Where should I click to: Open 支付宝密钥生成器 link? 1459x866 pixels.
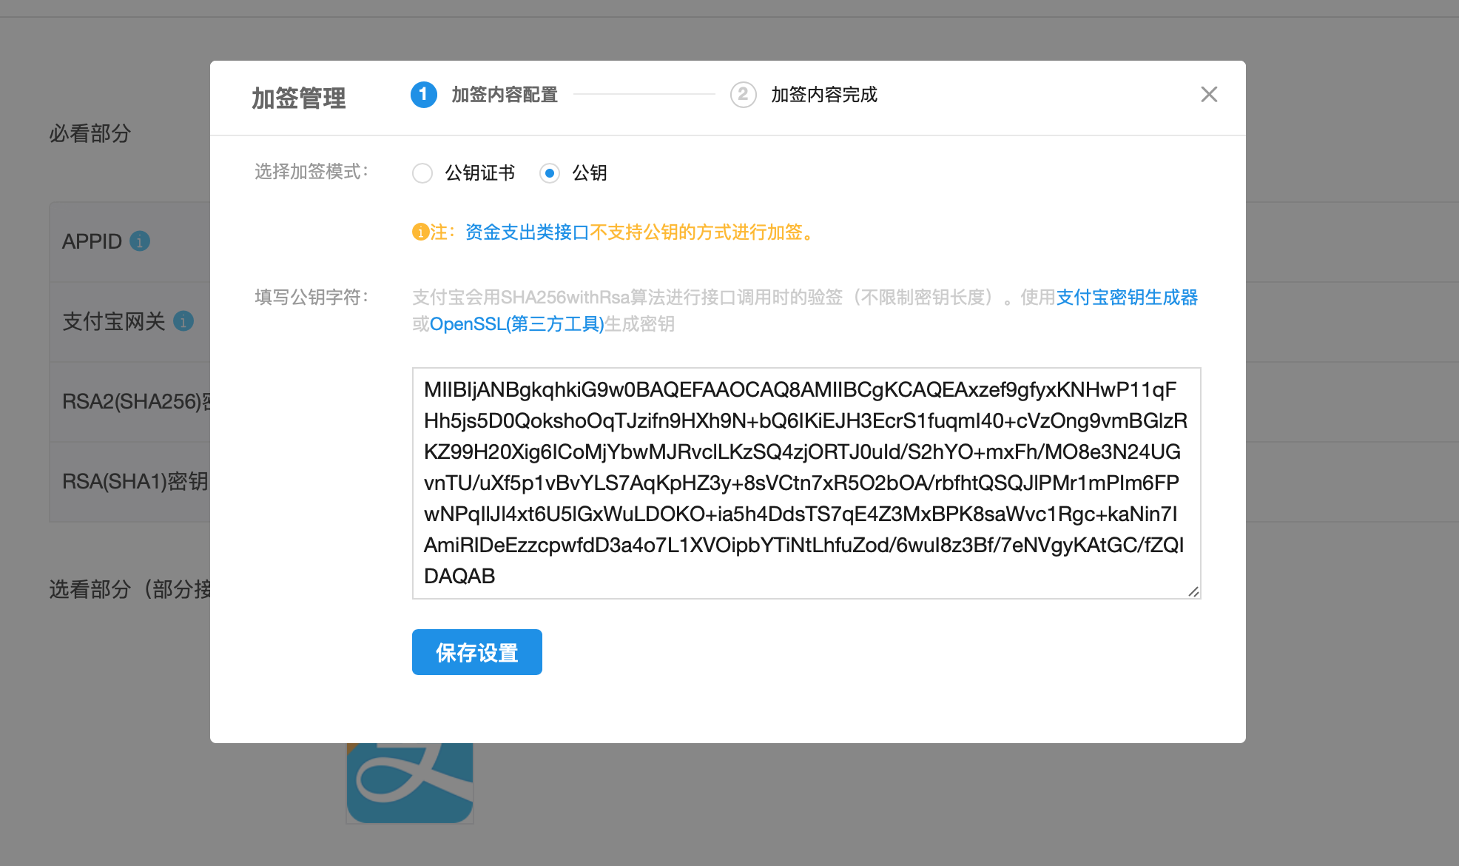[x=1127, y=298]
